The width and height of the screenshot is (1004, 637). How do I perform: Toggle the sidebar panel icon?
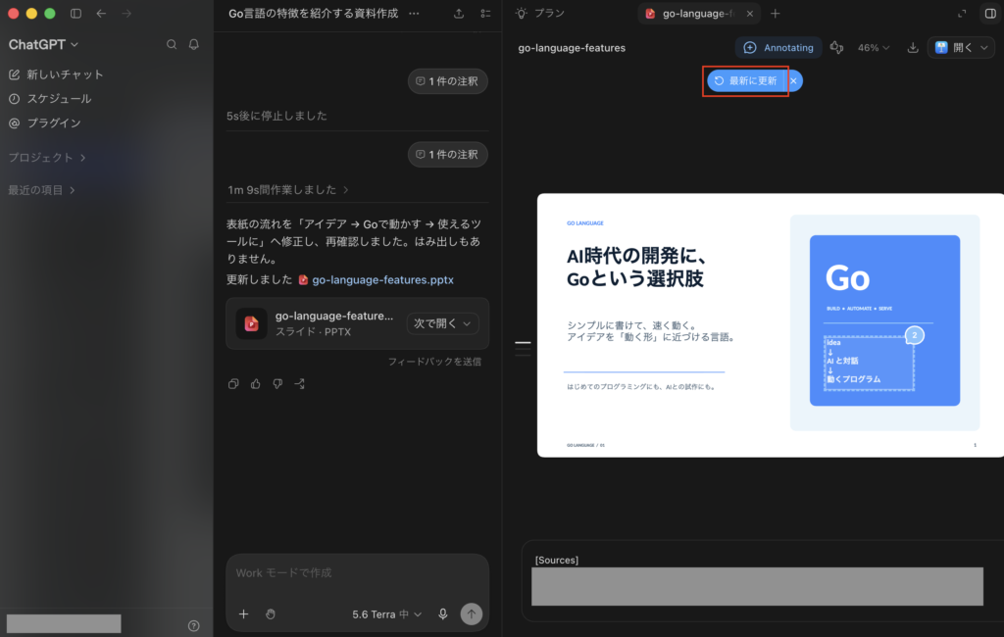click(x=75, y=14)
